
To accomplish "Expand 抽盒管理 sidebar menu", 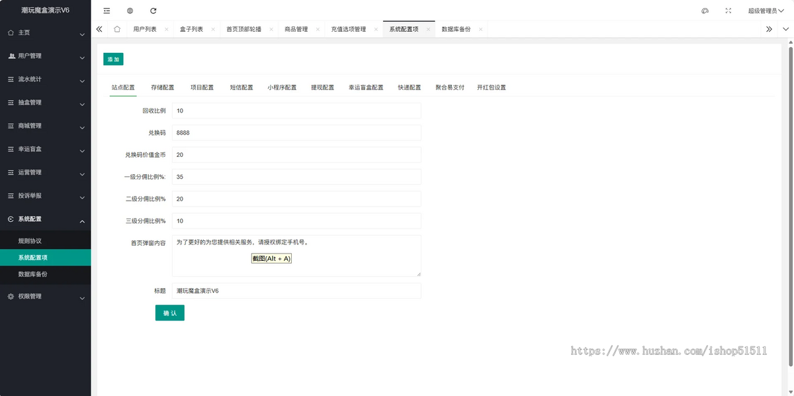I will coord(45,103).
